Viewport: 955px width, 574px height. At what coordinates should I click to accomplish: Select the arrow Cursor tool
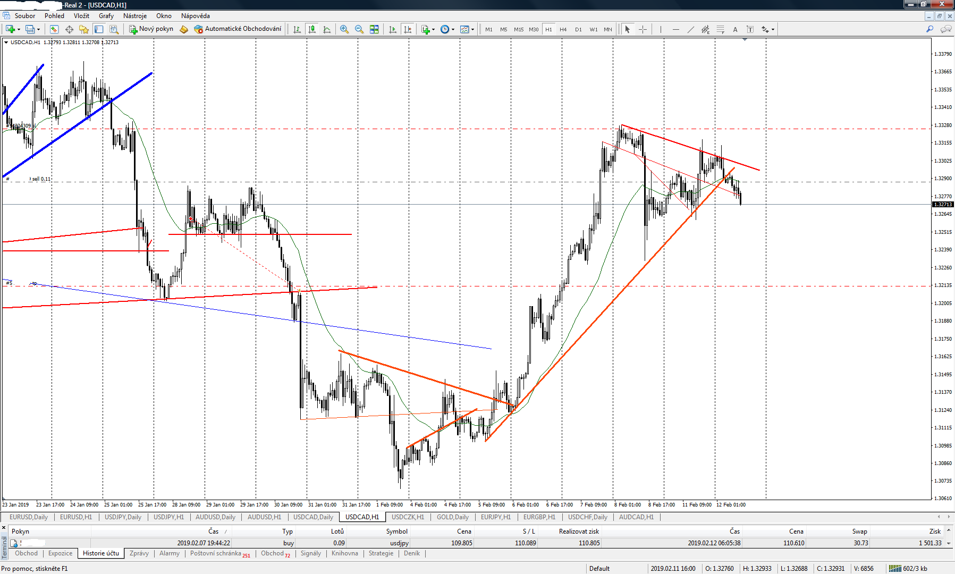[628, 29]
